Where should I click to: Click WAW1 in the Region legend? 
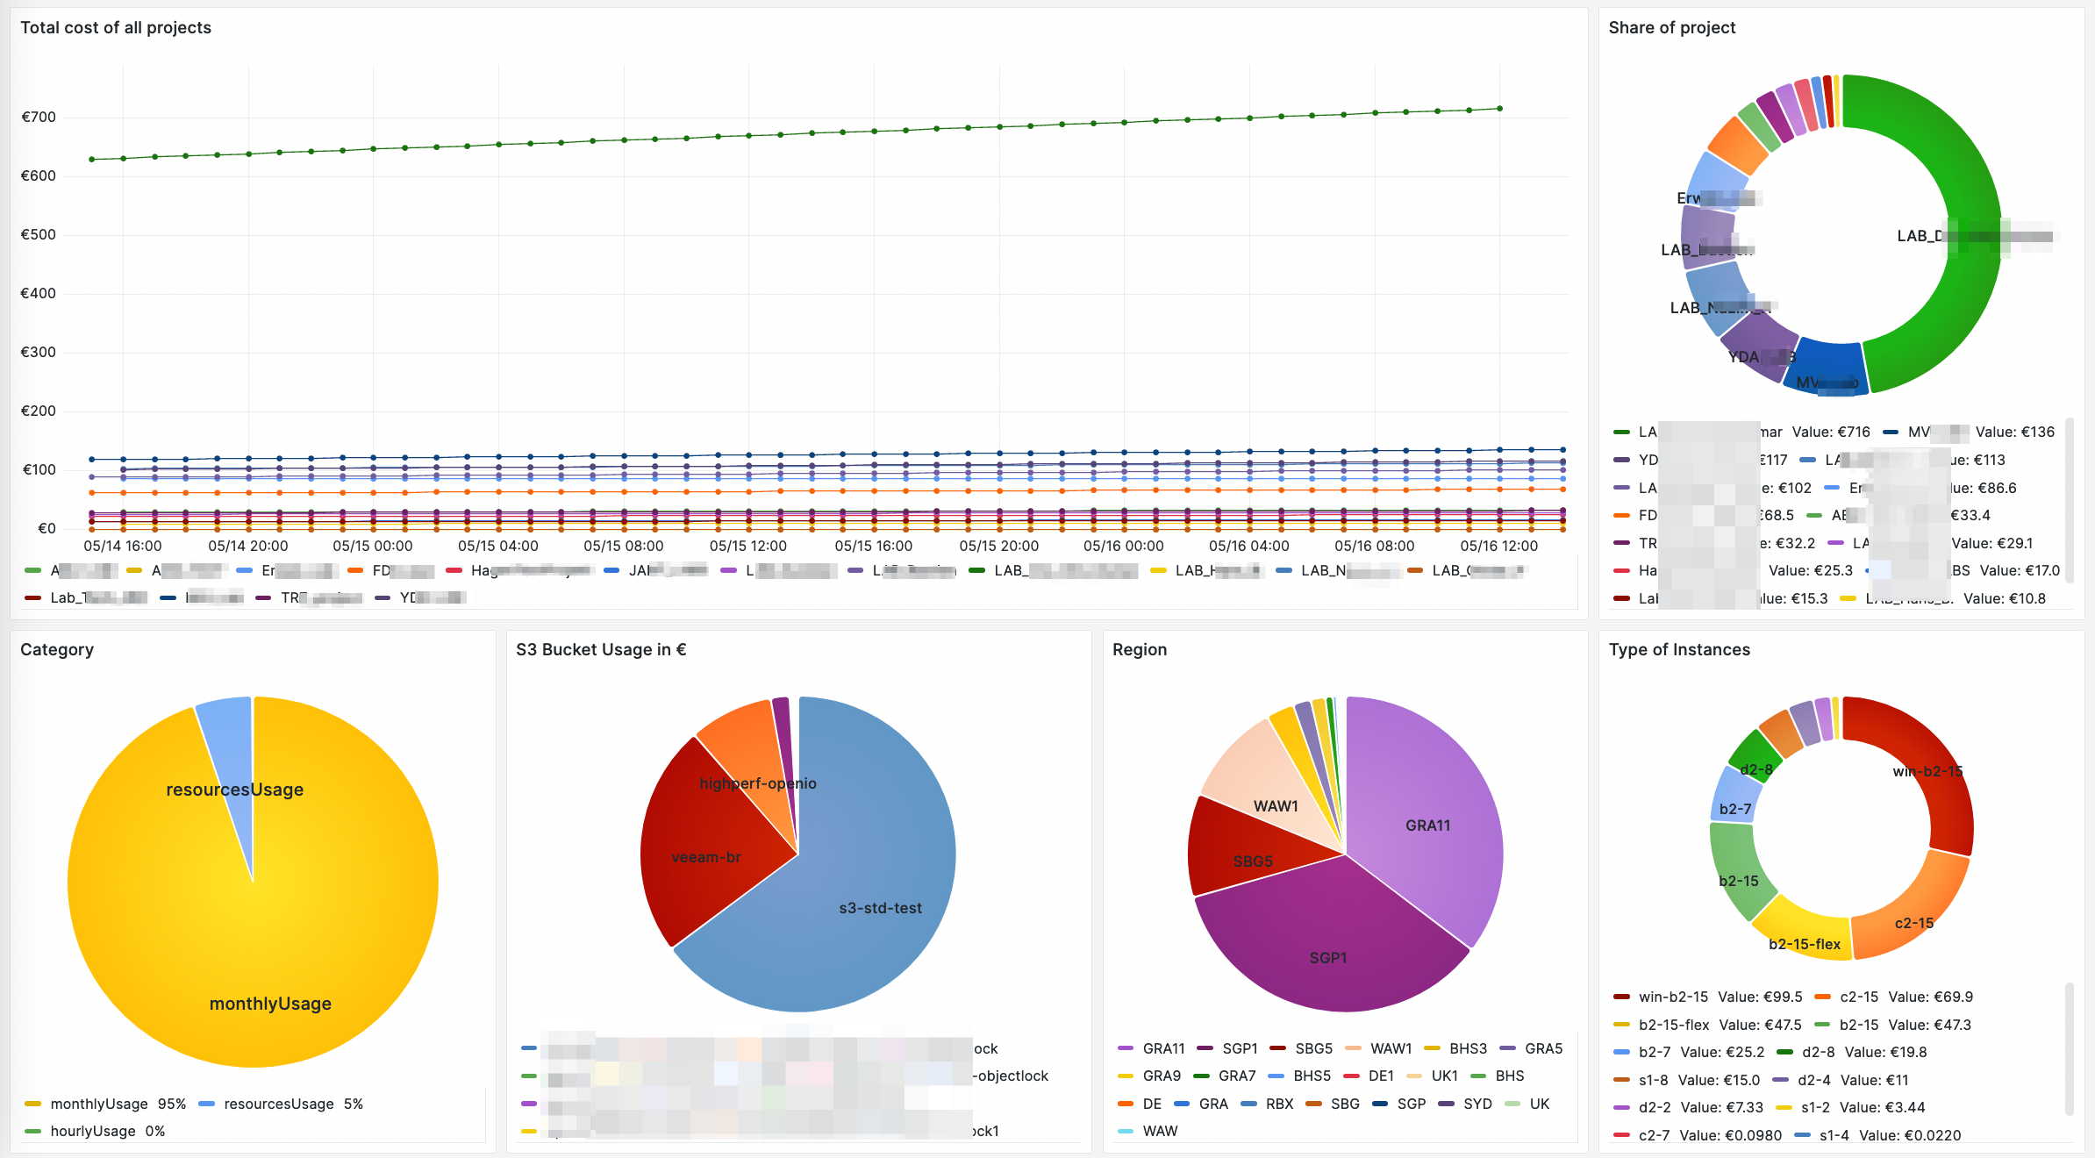1391,1048
